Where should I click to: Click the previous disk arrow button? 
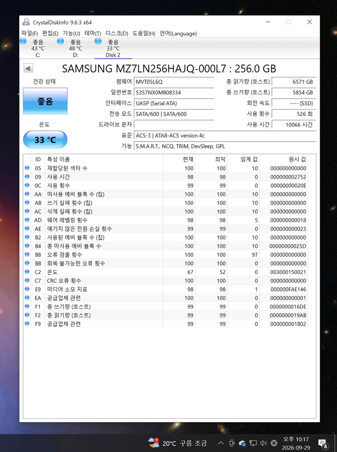tap(28, 68)
